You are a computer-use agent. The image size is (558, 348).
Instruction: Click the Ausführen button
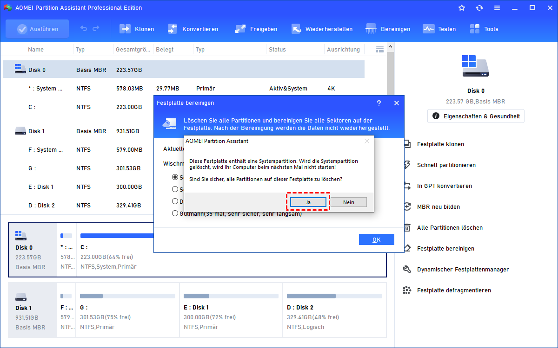click(x=37, y=29)
